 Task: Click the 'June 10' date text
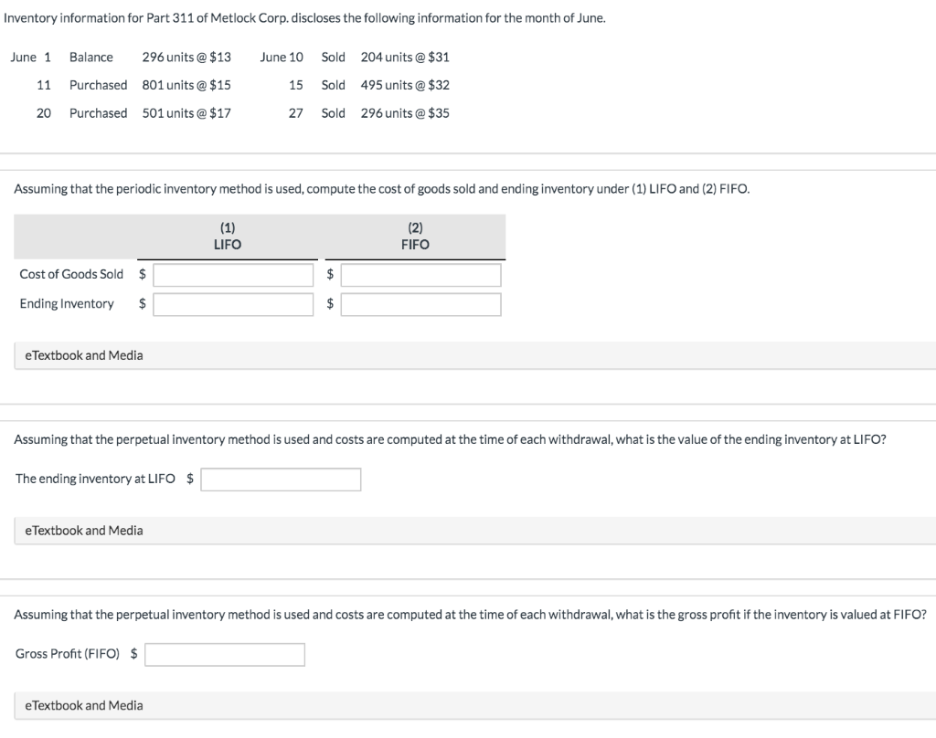pyautogui.click(x=282, y=58)
